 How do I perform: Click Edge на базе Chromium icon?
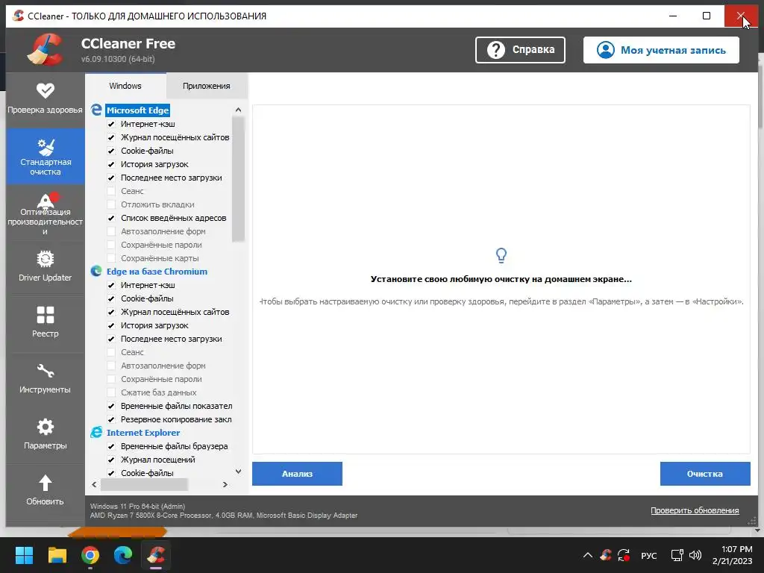pos(96,272)
